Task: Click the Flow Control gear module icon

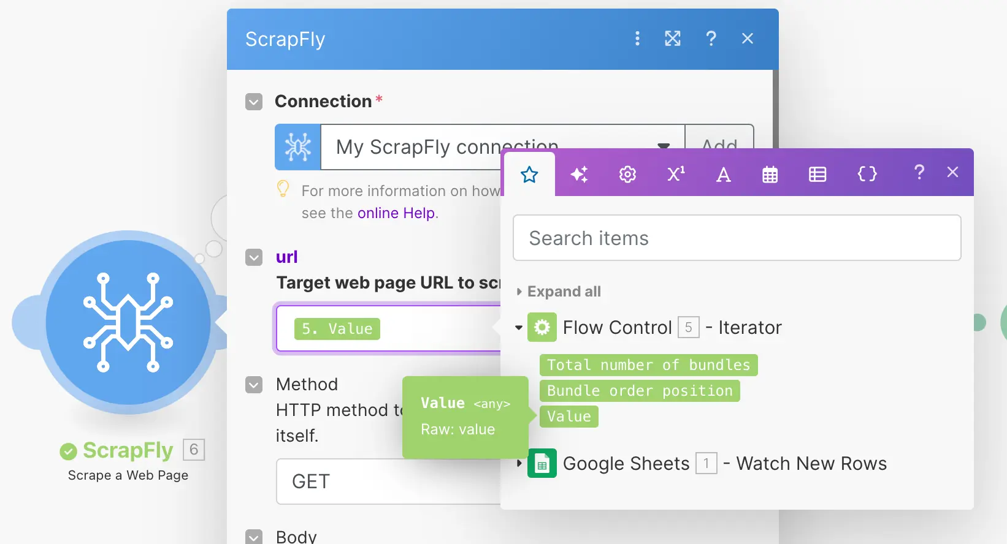Action: point(542,328)
